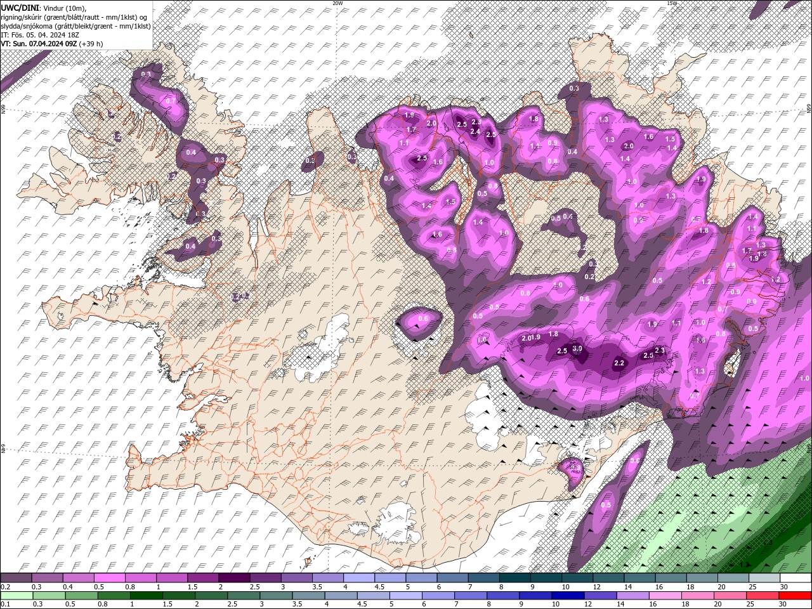Select the 'rigning/skúrir' legend description line

coord(74,16)
